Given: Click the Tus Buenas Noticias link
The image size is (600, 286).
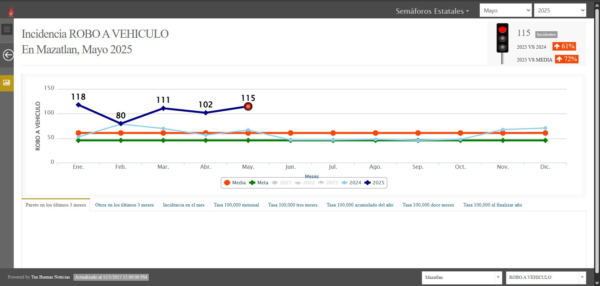Looking at the screenshot, I should pyautogui.click(x=50, y=277).
